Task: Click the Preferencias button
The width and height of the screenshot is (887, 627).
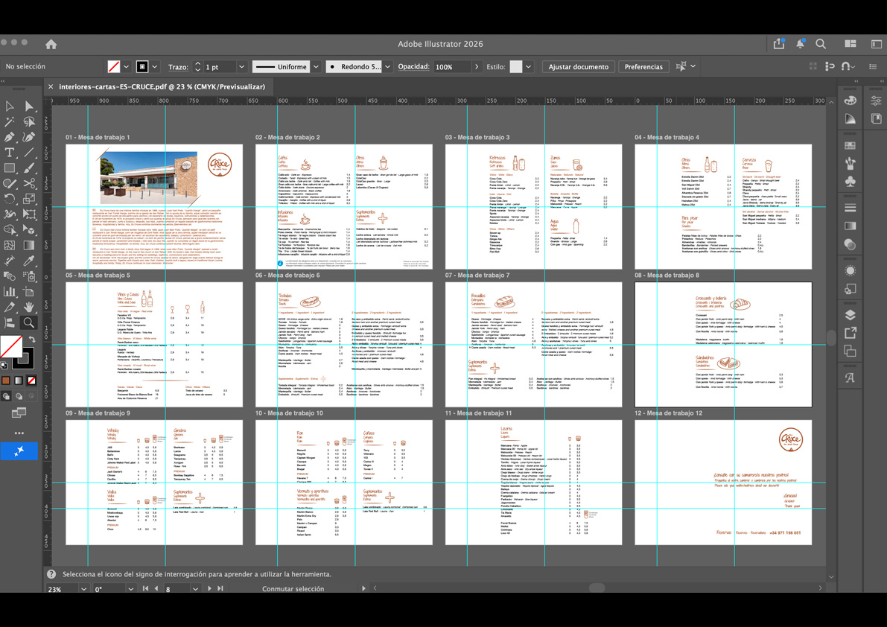Action: [643, 67]
